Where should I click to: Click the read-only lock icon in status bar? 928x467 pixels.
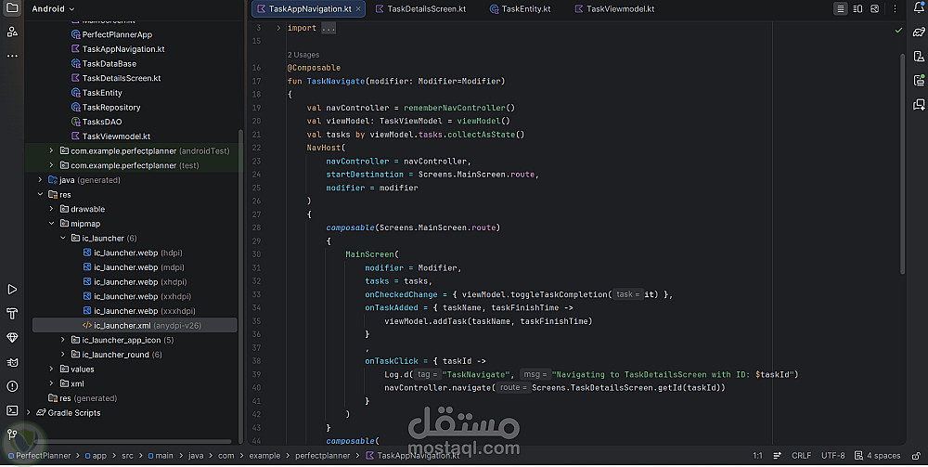coord(916,456)
